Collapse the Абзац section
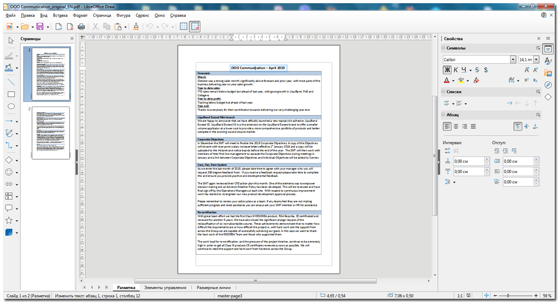 pos(443,115)
